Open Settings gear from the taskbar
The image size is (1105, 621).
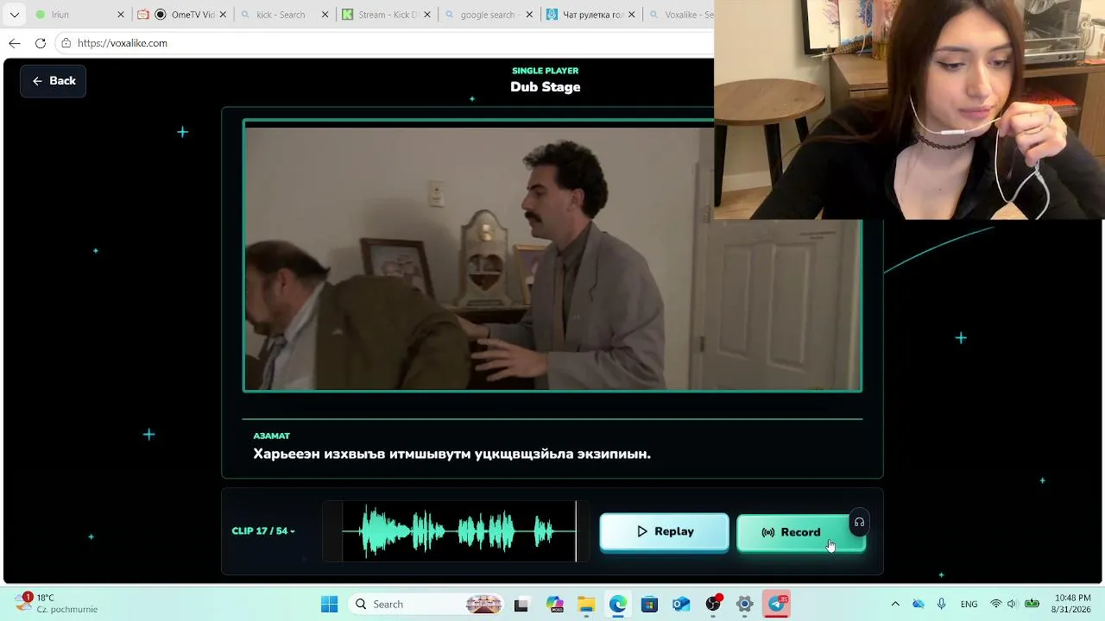745,604
